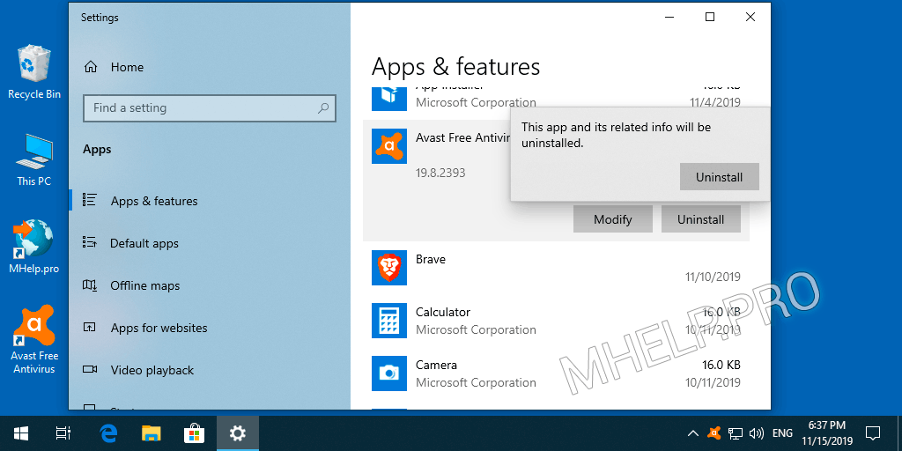Click the Video playback camera icon
This screenshot has width=902, height=451.
click(89, 369)
